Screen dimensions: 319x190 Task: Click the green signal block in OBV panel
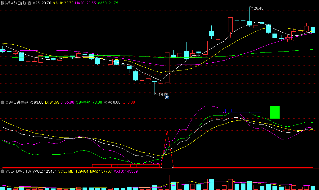(275, 112)
